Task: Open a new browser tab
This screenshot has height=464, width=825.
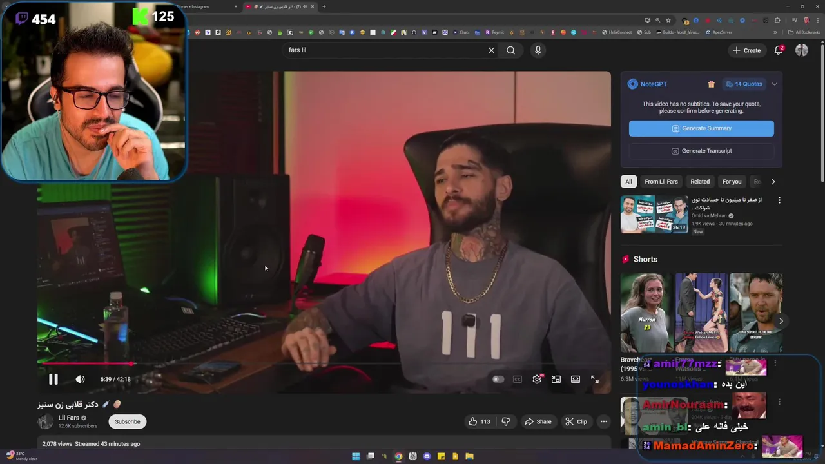Action: click(x=324, y=6)
